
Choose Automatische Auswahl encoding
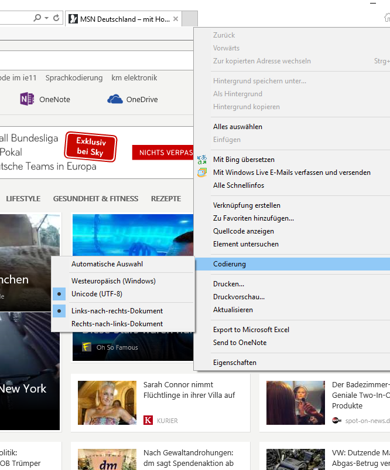[123, 264]
